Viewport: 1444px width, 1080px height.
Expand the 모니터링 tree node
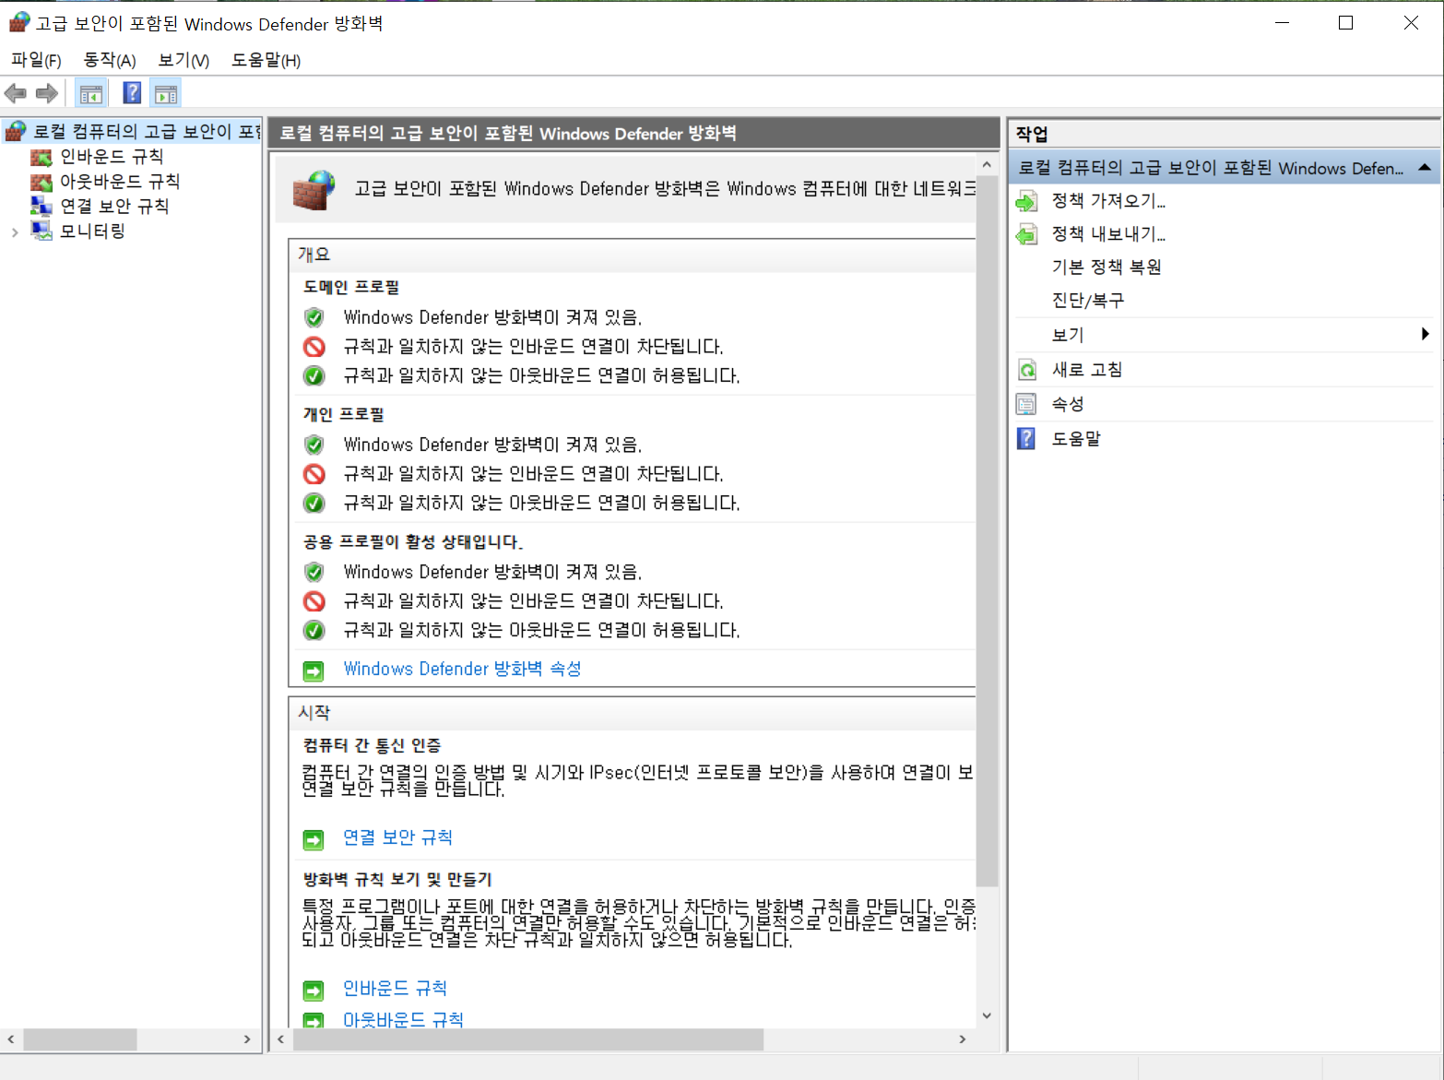tap(15, 232)
